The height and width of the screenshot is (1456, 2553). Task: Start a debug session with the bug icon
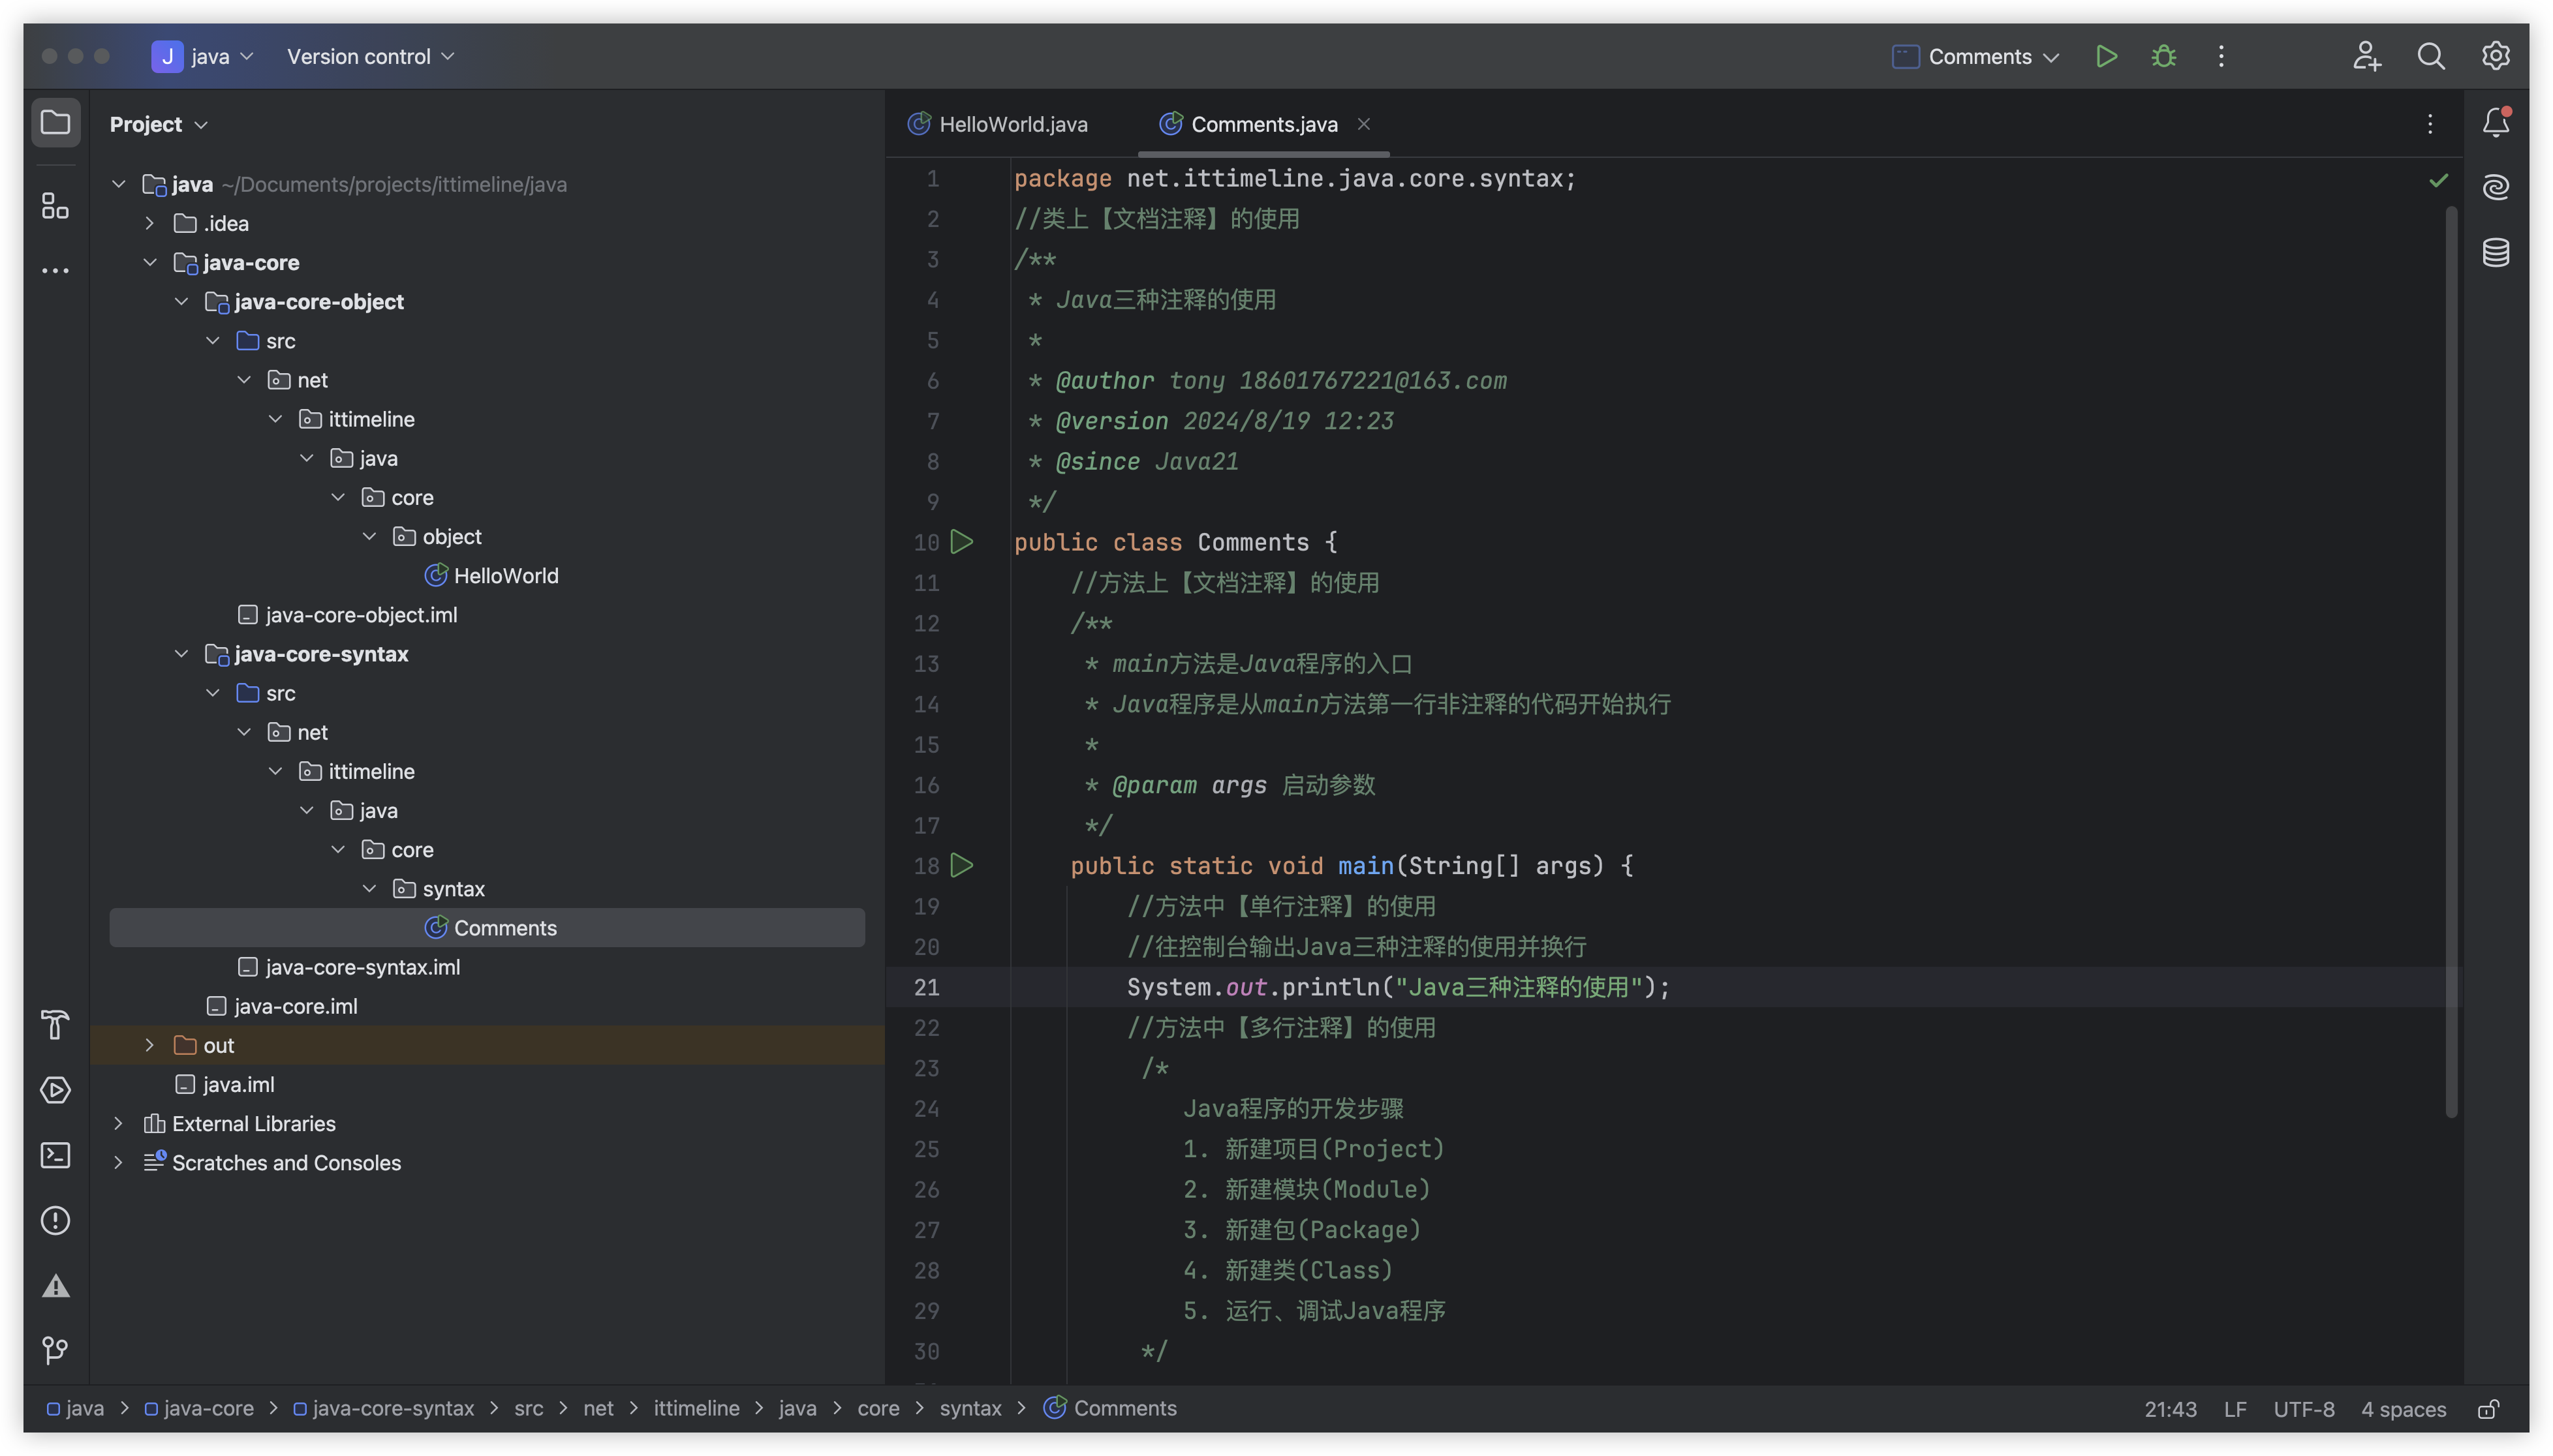click(x=2164, y=56)
